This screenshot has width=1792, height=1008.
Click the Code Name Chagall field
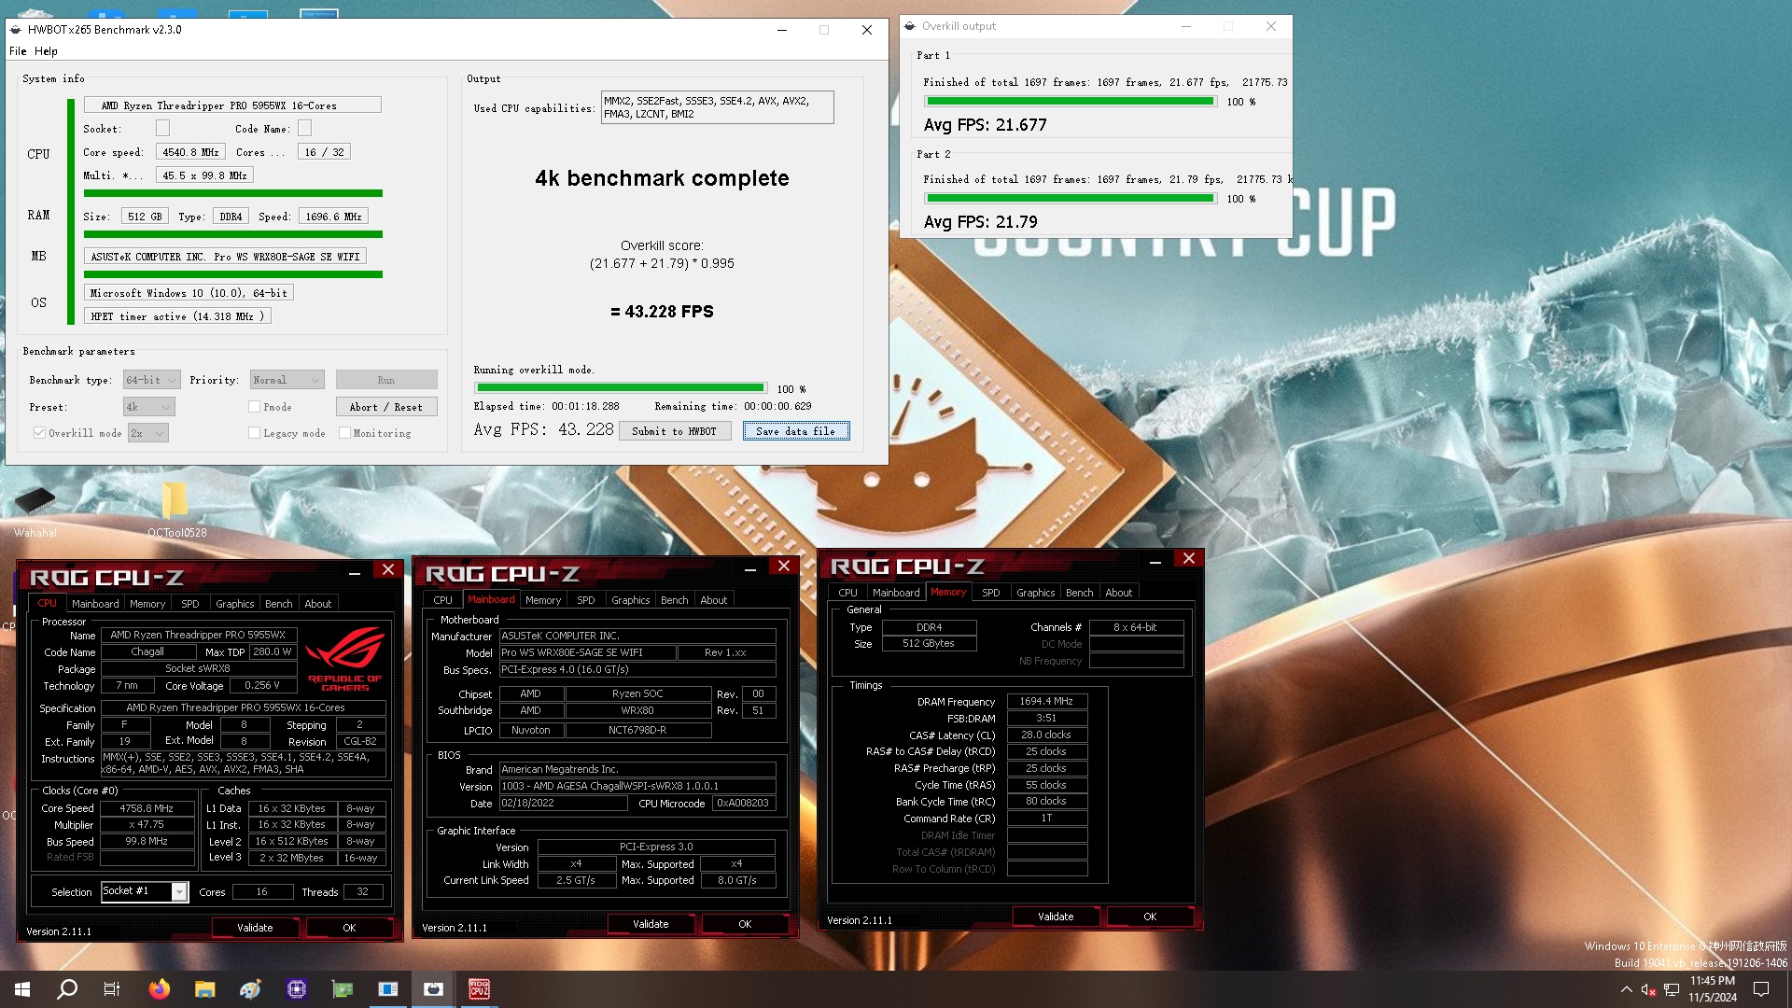pyautogui.click(x=147, y=652)
